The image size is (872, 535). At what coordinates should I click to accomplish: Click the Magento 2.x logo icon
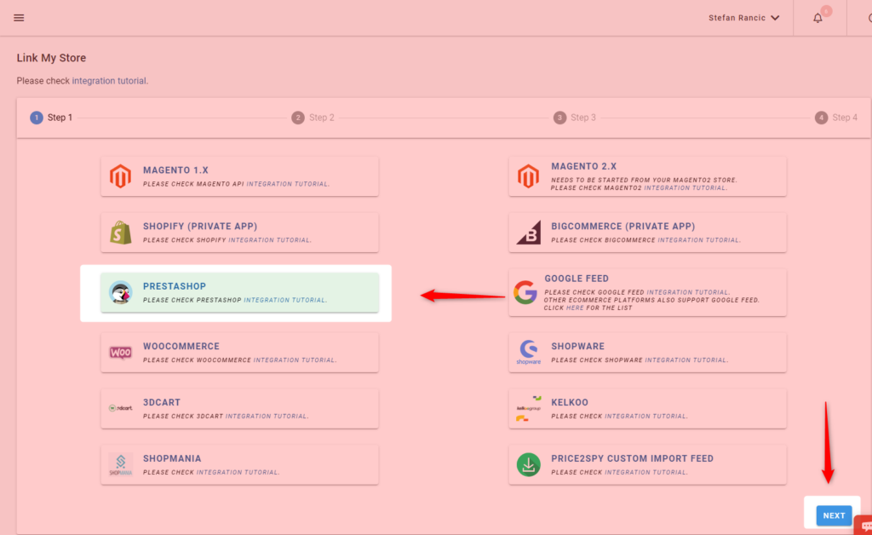(x=528, y=176)
